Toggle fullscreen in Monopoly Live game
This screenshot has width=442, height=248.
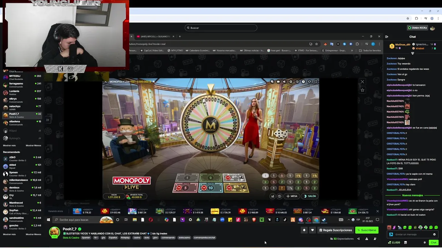[316, 82]
